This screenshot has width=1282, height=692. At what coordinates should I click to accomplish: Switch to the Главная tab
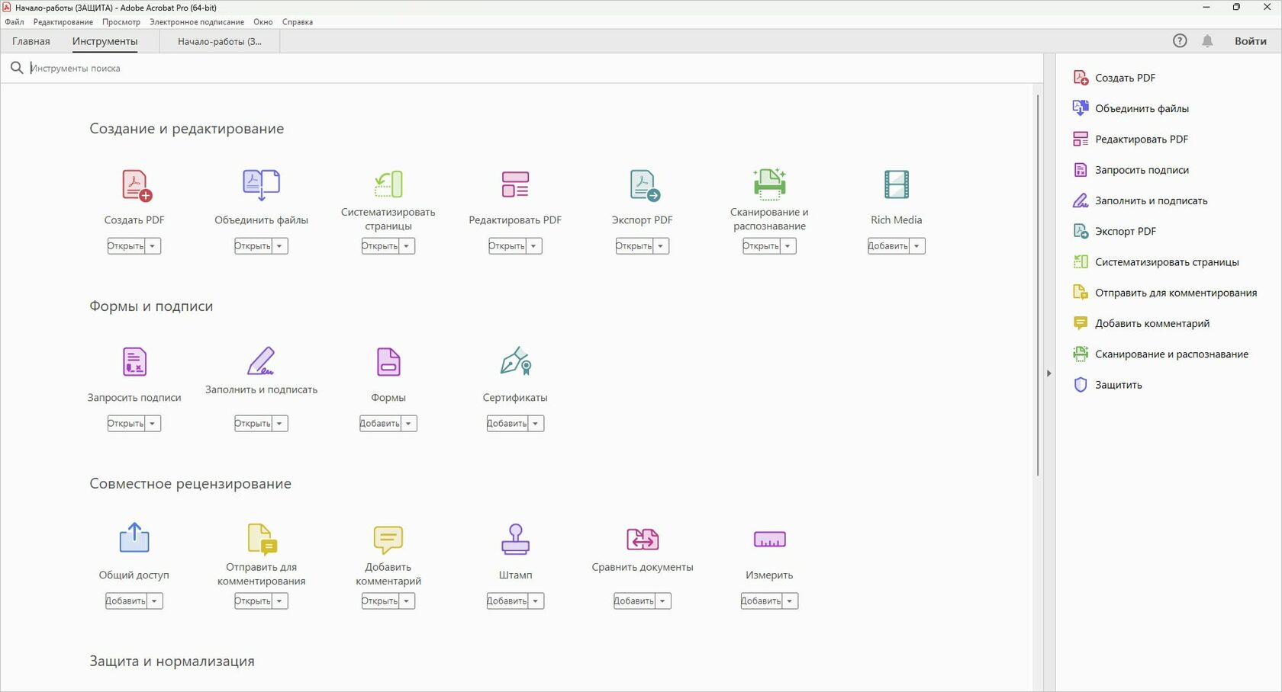(31, 41)
